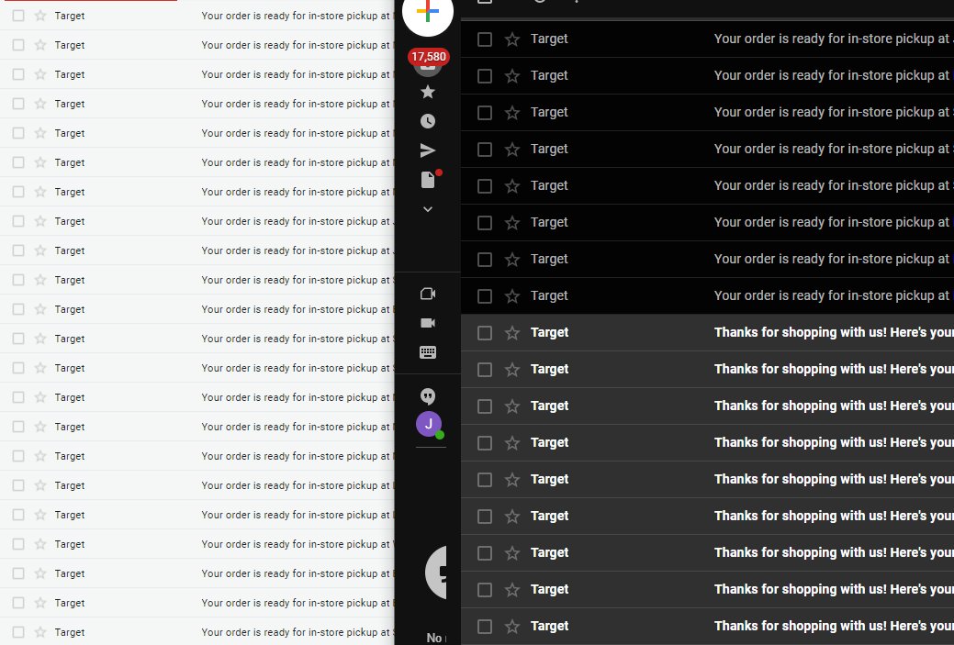Open the Drafts document icon
This screenshot has height=645, width=954.
click(428, 179)
